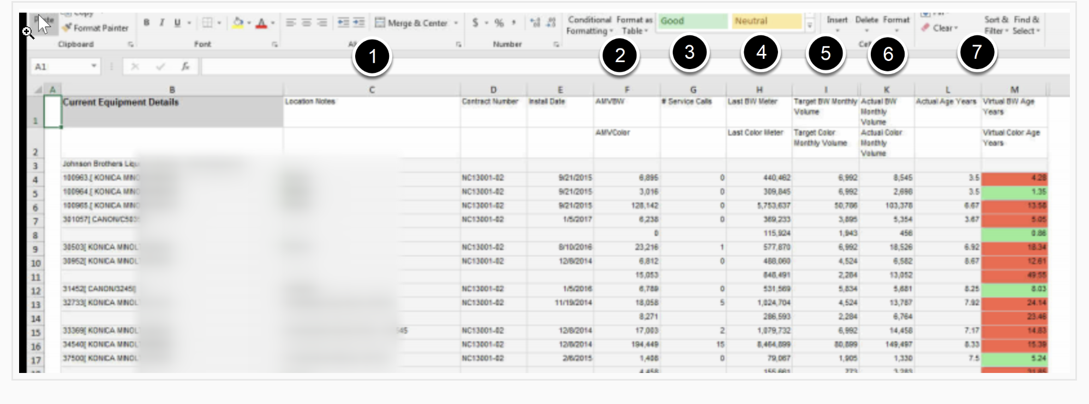The width and height of the screenshot is (1089, 404).
Task: Apply Underline formatting
Action: point(177,23)
